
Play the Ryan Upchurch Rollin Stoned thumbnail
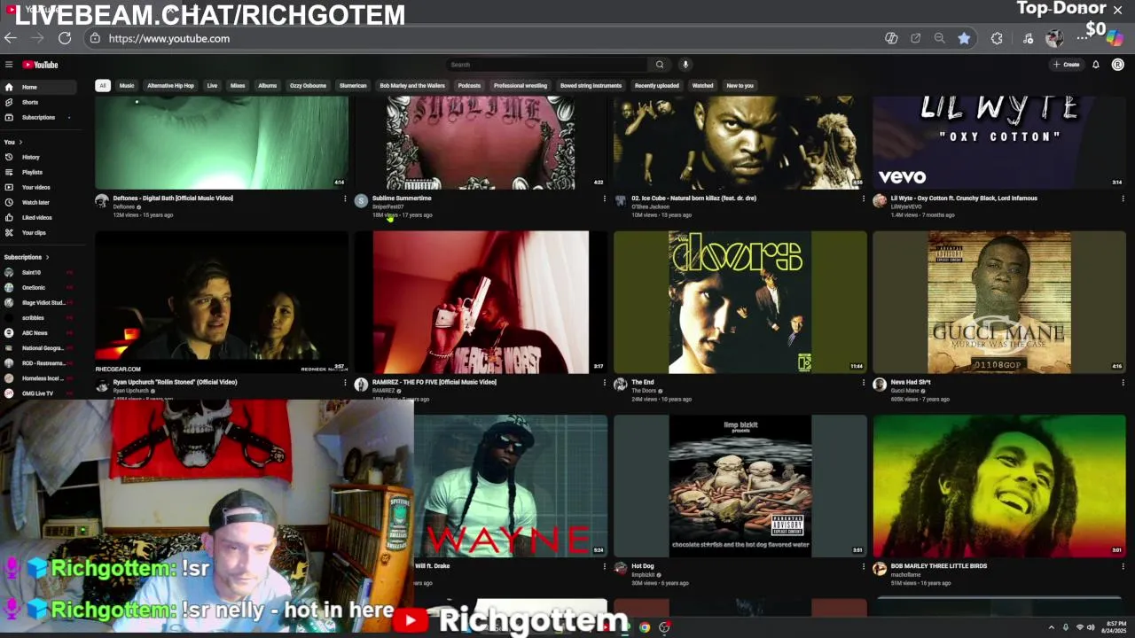tap(222, 302)
